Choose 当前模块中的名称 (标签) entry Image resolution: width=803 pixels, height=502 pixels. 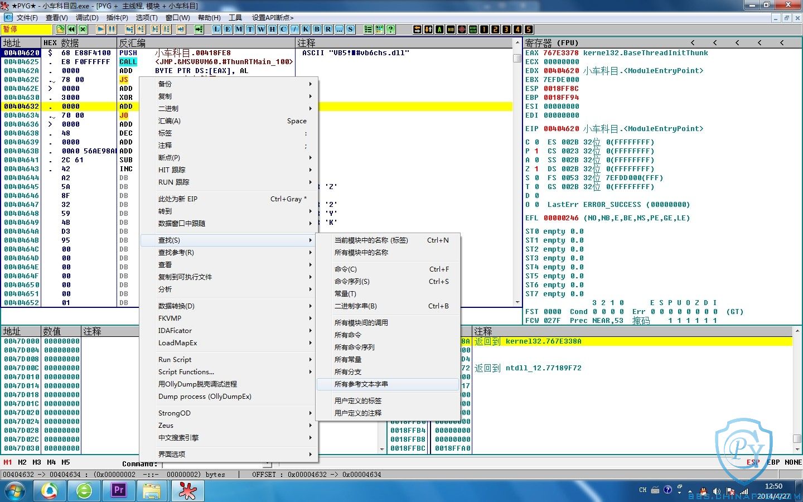[x=388, y=240]
